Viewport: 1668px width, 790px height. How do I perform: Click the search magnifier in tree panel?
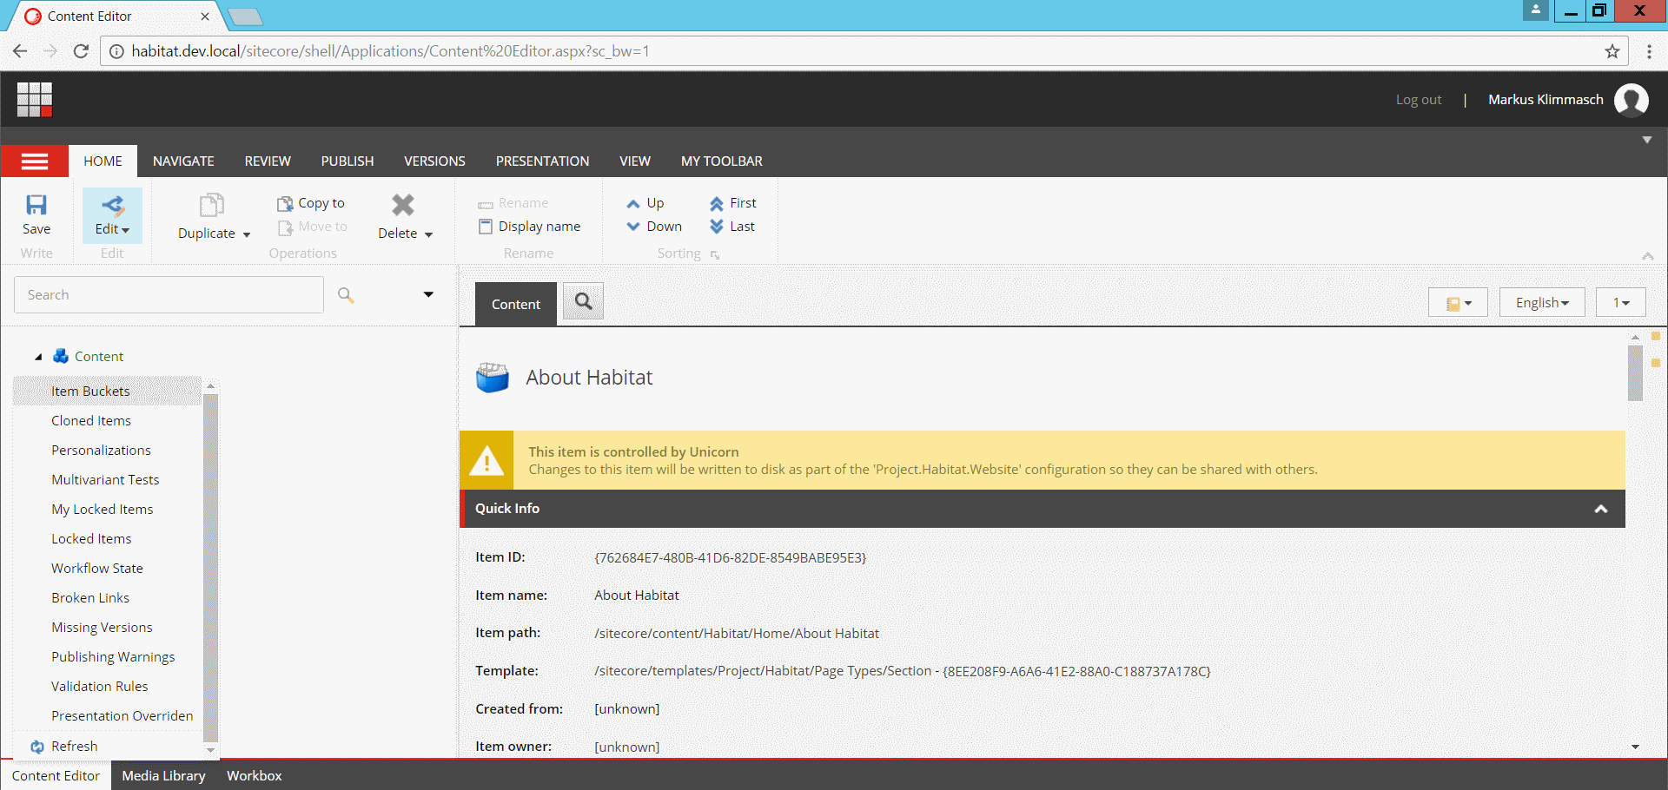(x=346, y=295)
